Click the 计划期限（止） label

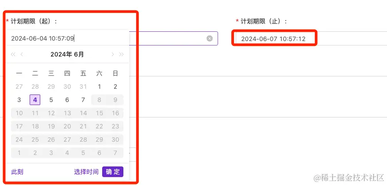tap(264, 22)
